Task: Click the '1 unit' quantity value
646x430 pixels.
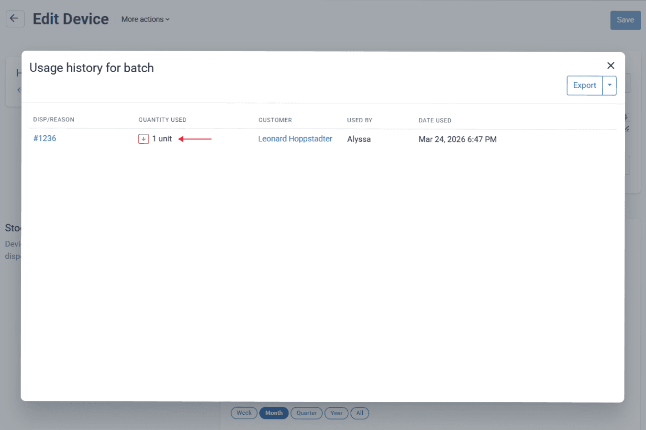Action: 162,139
